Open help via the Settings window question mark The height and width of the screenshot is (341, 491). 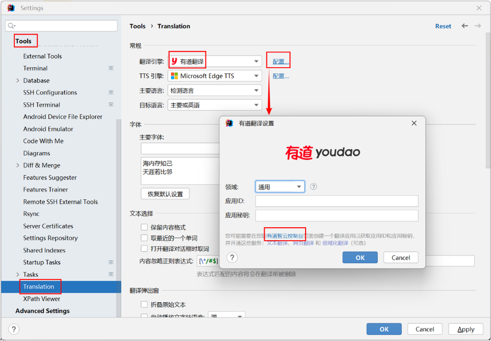click(14, 329)
